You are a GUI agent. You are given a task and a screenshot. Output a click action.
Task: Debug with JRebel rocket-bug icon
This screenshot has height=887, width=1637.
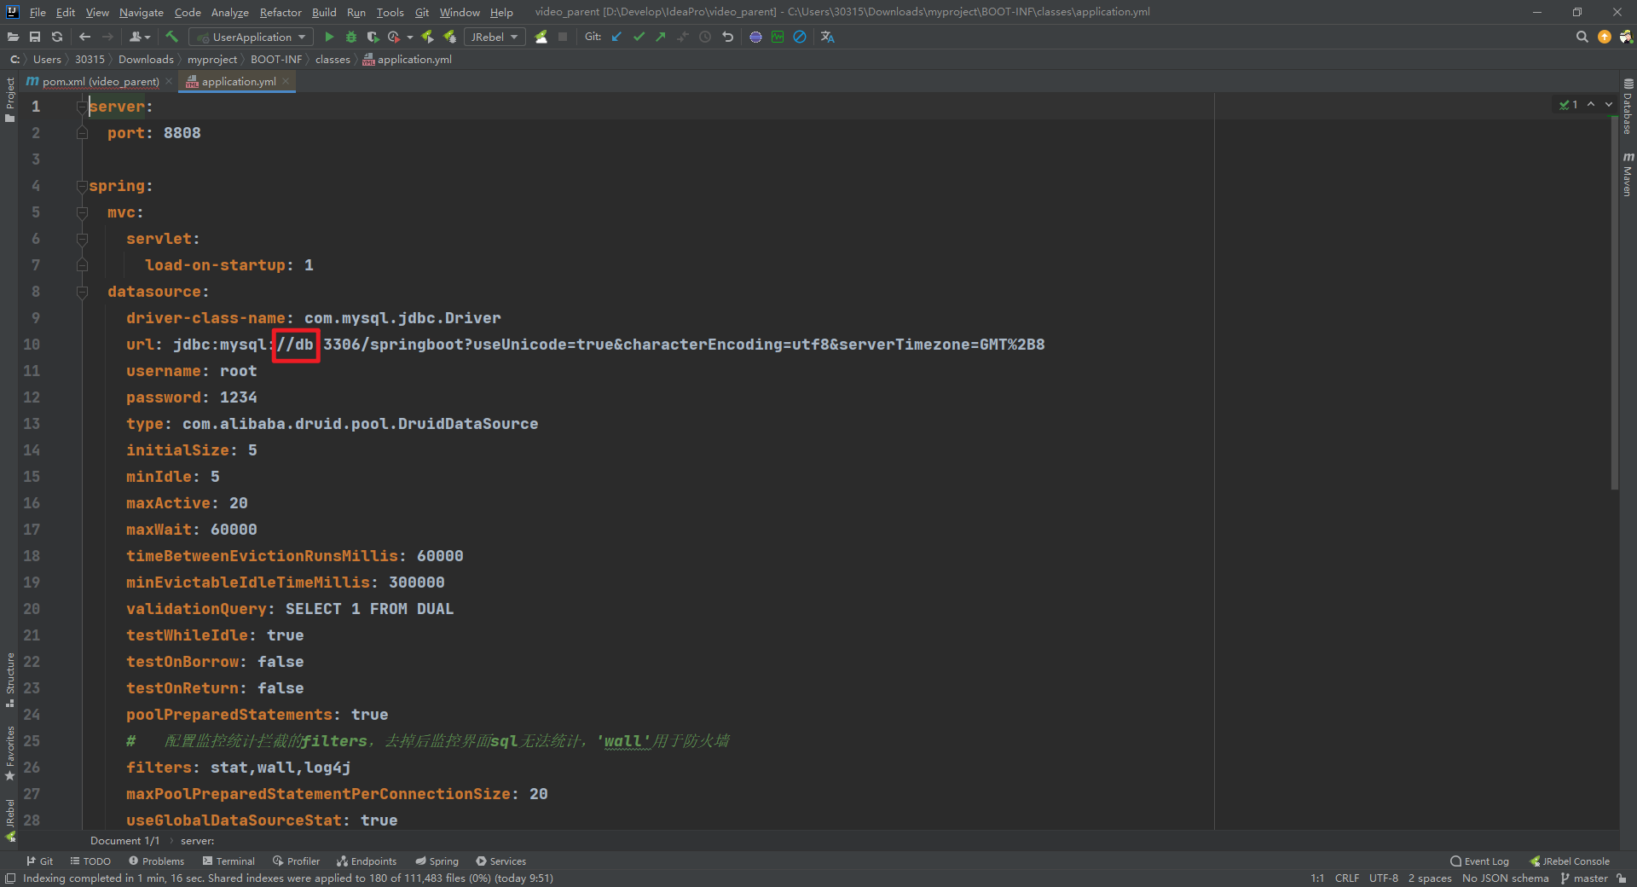click(x=449, y=37)
